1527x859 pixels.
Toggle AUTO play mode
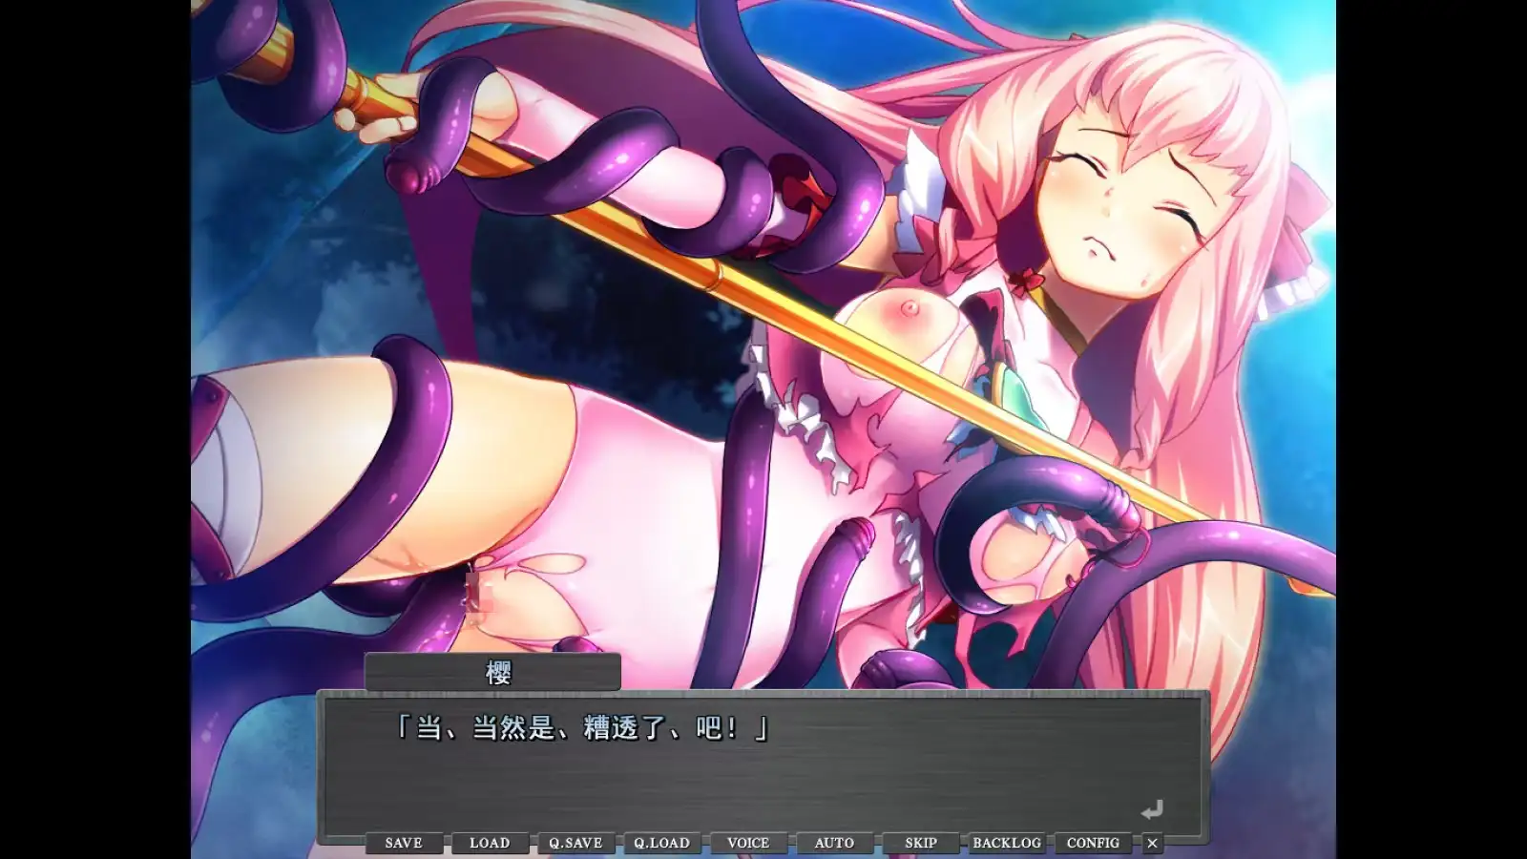coord(834,843)
